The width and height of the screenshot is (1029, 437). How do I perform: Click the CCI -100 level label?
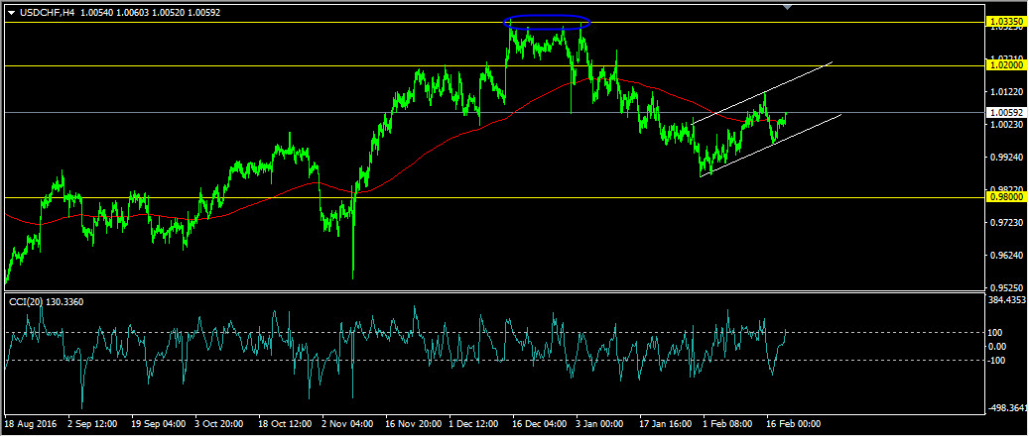tap(995, 360)
